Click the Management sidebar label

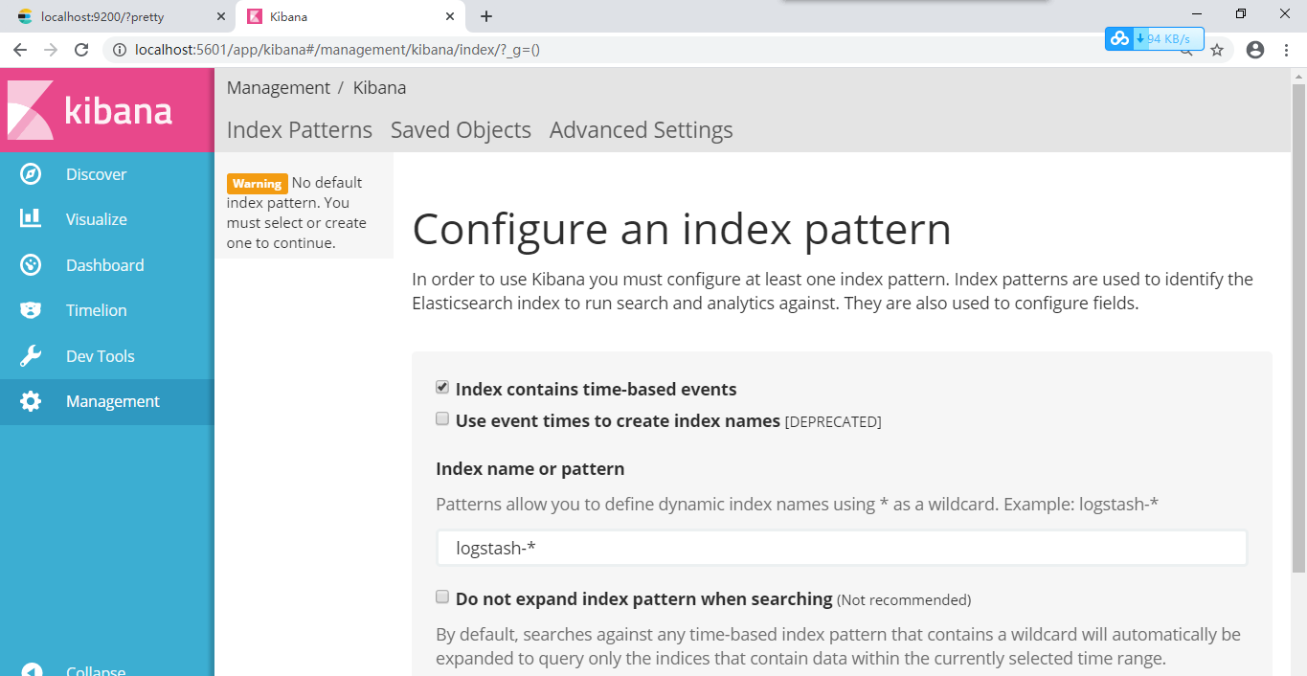click(113, 401)
